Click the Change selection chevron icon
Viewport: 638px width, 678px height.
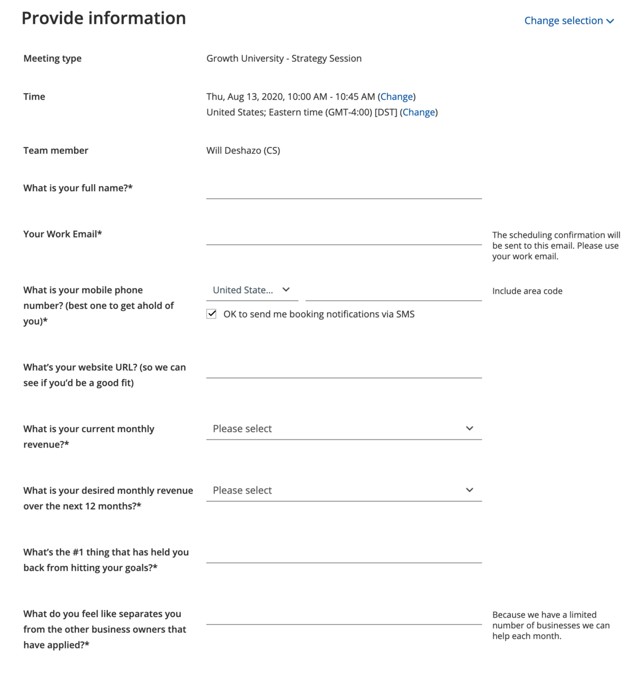tap(610, 21)
